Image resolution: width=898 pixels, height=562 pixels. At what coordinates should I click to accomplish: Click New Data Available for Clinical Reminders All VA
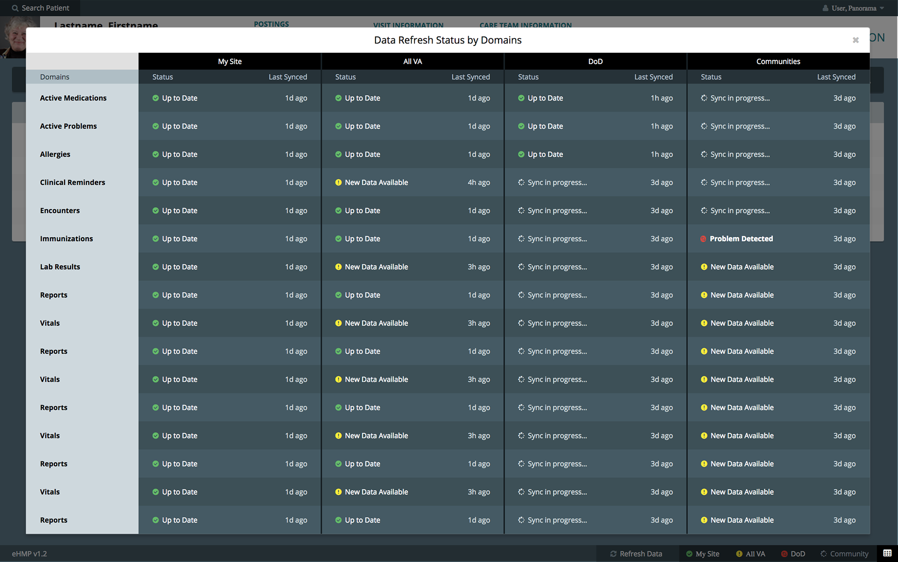click(x=376, y=182)
